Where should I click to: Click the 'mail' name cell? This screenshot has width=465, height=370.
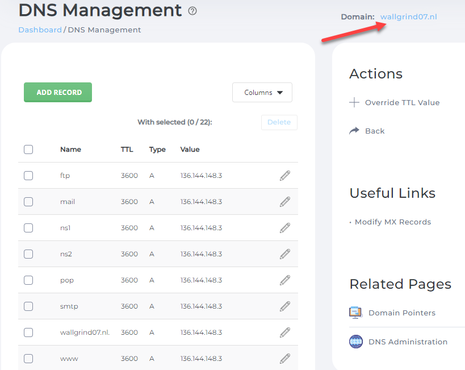pyautogui.click(x=68, y=202)
